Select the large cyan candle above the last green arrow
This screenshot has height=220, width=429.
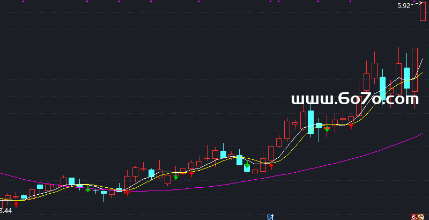(310, 122)
